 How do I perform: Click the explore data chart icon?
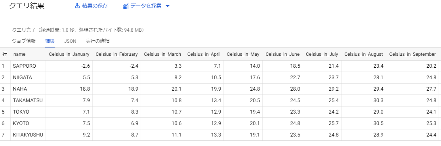126,6
